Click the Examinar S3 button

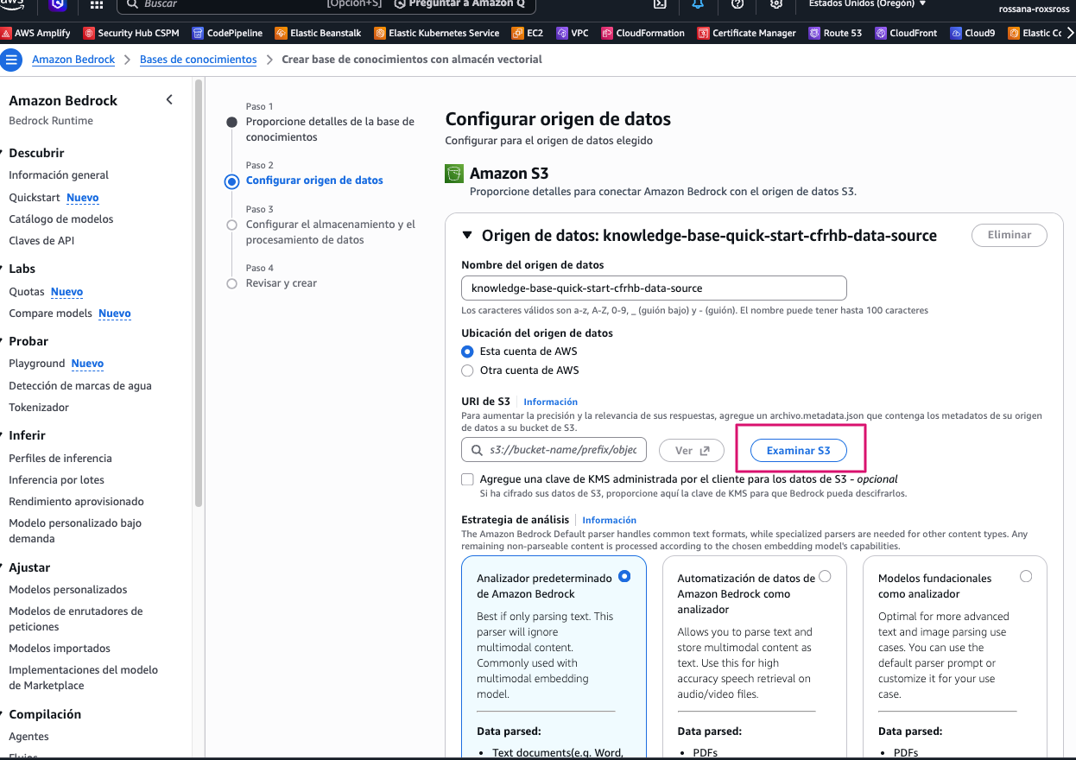click(x=799, y=450)
